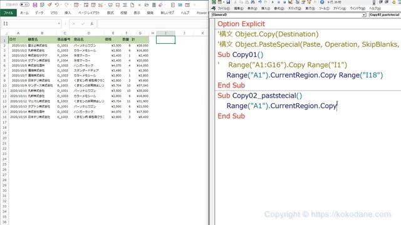Select column D header
Screen dimensions: 401x225
89,33
